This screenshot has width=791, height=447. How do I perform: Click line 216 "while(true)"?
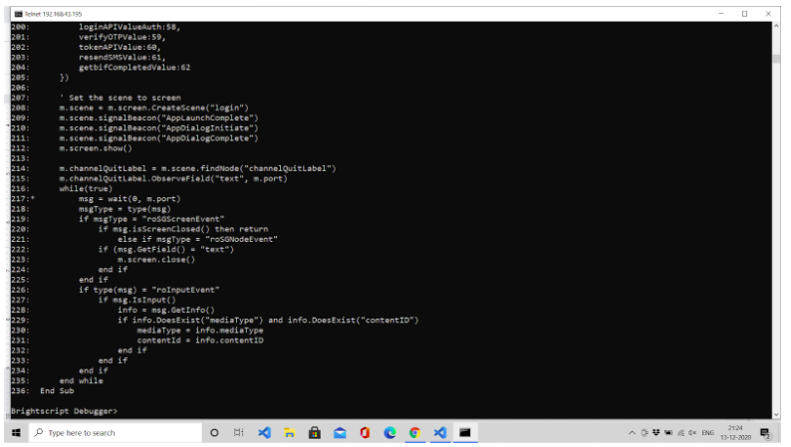pyautogui.click(x=86, y=188)
